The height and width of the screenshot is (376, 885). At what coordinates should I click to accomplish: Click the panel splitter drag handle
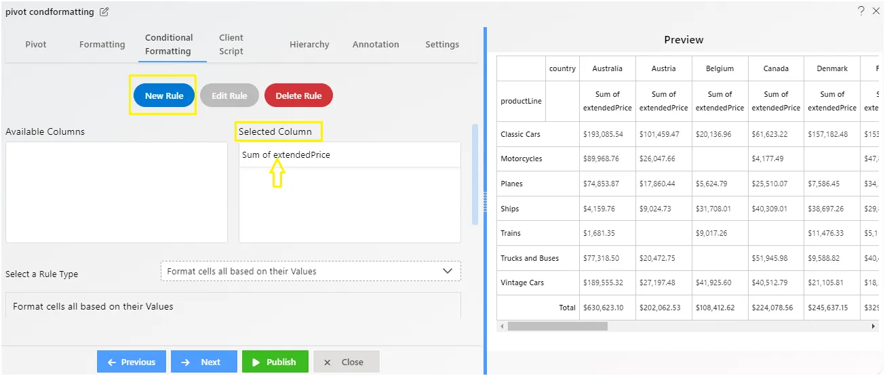pos(485,202)
